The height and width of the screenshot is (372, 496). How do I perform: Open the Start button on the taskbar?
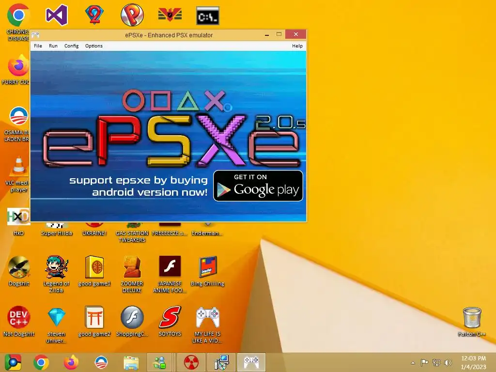13,362
